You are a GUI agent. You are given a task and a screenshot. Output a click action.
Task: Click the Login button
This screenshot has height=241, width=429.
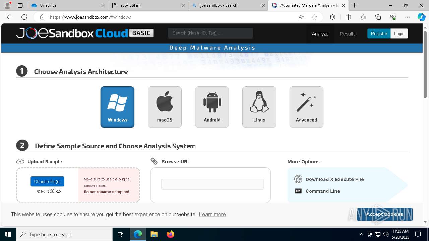(399, 33)
